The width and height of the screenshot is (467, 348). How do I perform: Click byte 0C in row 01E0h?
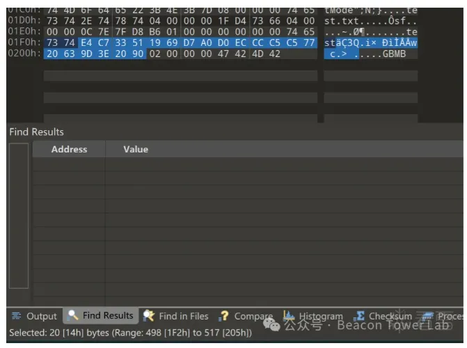(86, 32)
